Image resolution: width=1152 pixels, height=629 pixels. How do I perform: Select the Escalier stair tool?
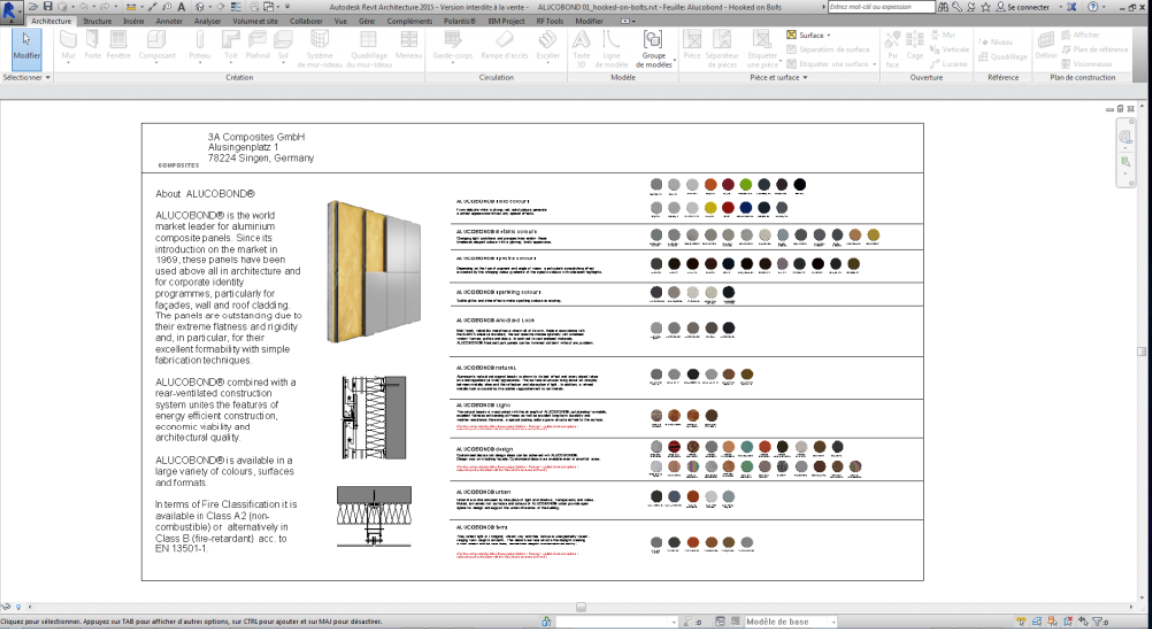click(547, 45)
